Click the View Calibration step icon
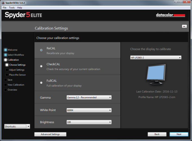 [x=5, y=85]
